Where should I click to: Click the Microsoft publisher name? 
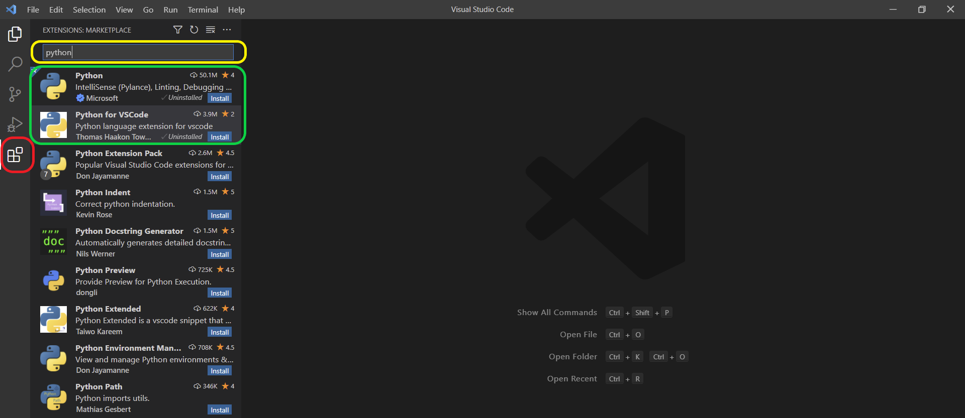[102, 98]
